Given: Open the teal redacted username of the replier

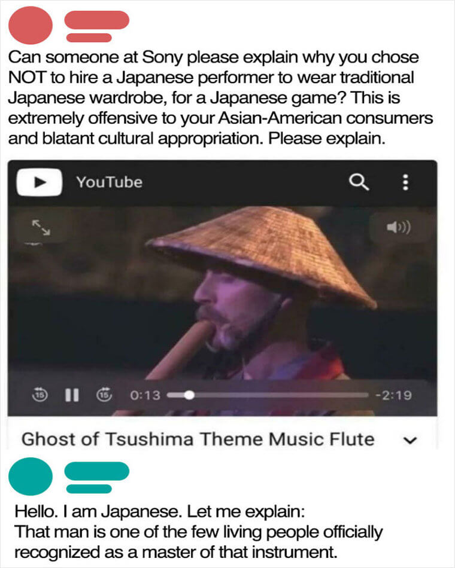Looking at the screenshot, I should point(96,478).
